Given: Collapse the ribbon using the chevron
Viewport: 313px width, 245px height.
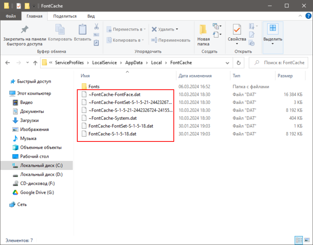Looking at the screenshot, I should (301, 16).
